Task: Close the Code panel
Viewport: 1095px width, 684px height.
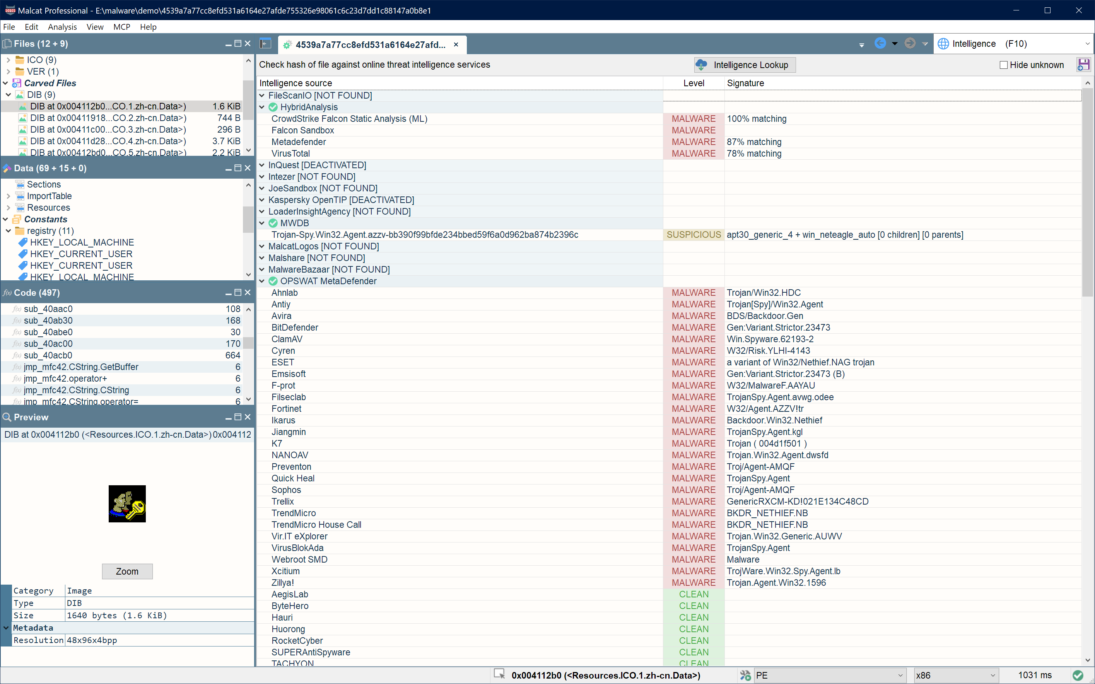Action: 248,293
